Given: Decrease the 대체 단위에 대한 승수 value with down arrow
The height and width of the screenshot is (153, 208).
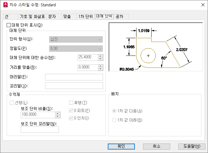Looking at the screenshot, I should [101, 59].
